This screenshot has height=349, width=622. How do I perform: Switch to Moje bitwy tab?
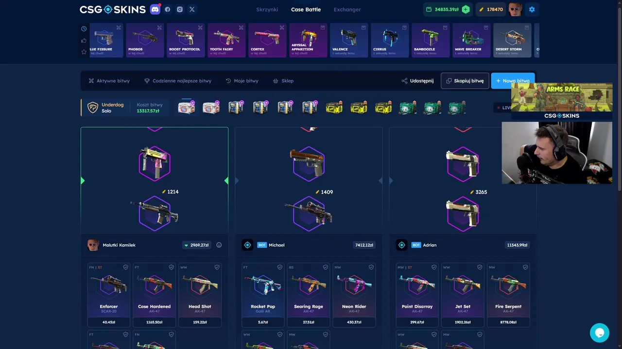[x=242, y=81]
